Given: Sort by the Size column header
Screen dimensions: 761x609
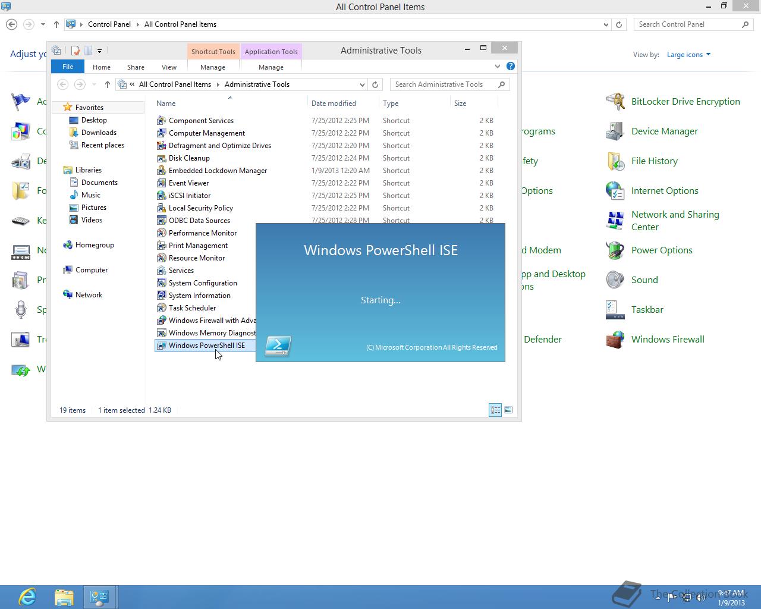Looking at the screenshot, I should click(474, 103).
